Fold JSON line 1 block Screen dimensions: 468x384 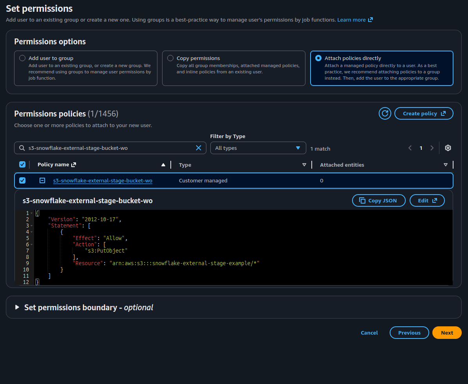(32, 213)
